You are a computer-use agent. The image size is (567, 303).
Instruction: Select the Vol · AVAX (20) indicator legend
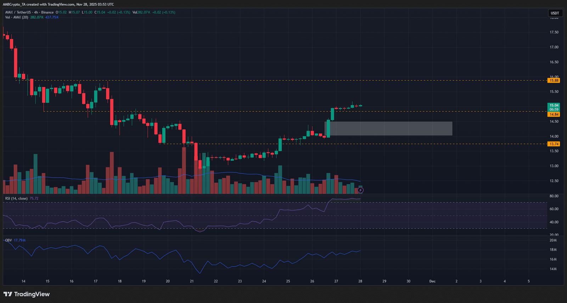[17, 17]
